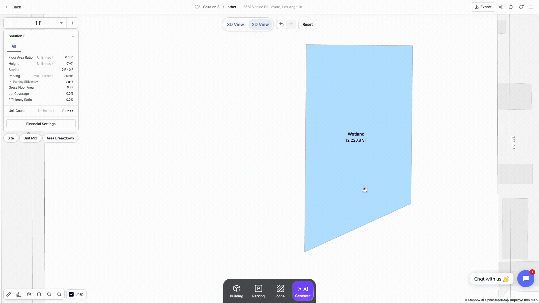Click the Financial Settings button
Image resolution: width=539 pixels, height=303 pixels.
41,124
